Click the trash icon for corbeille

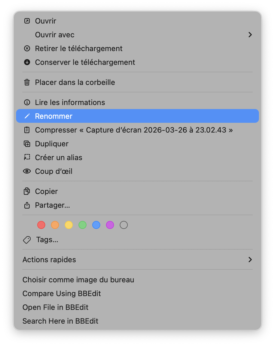27,82
